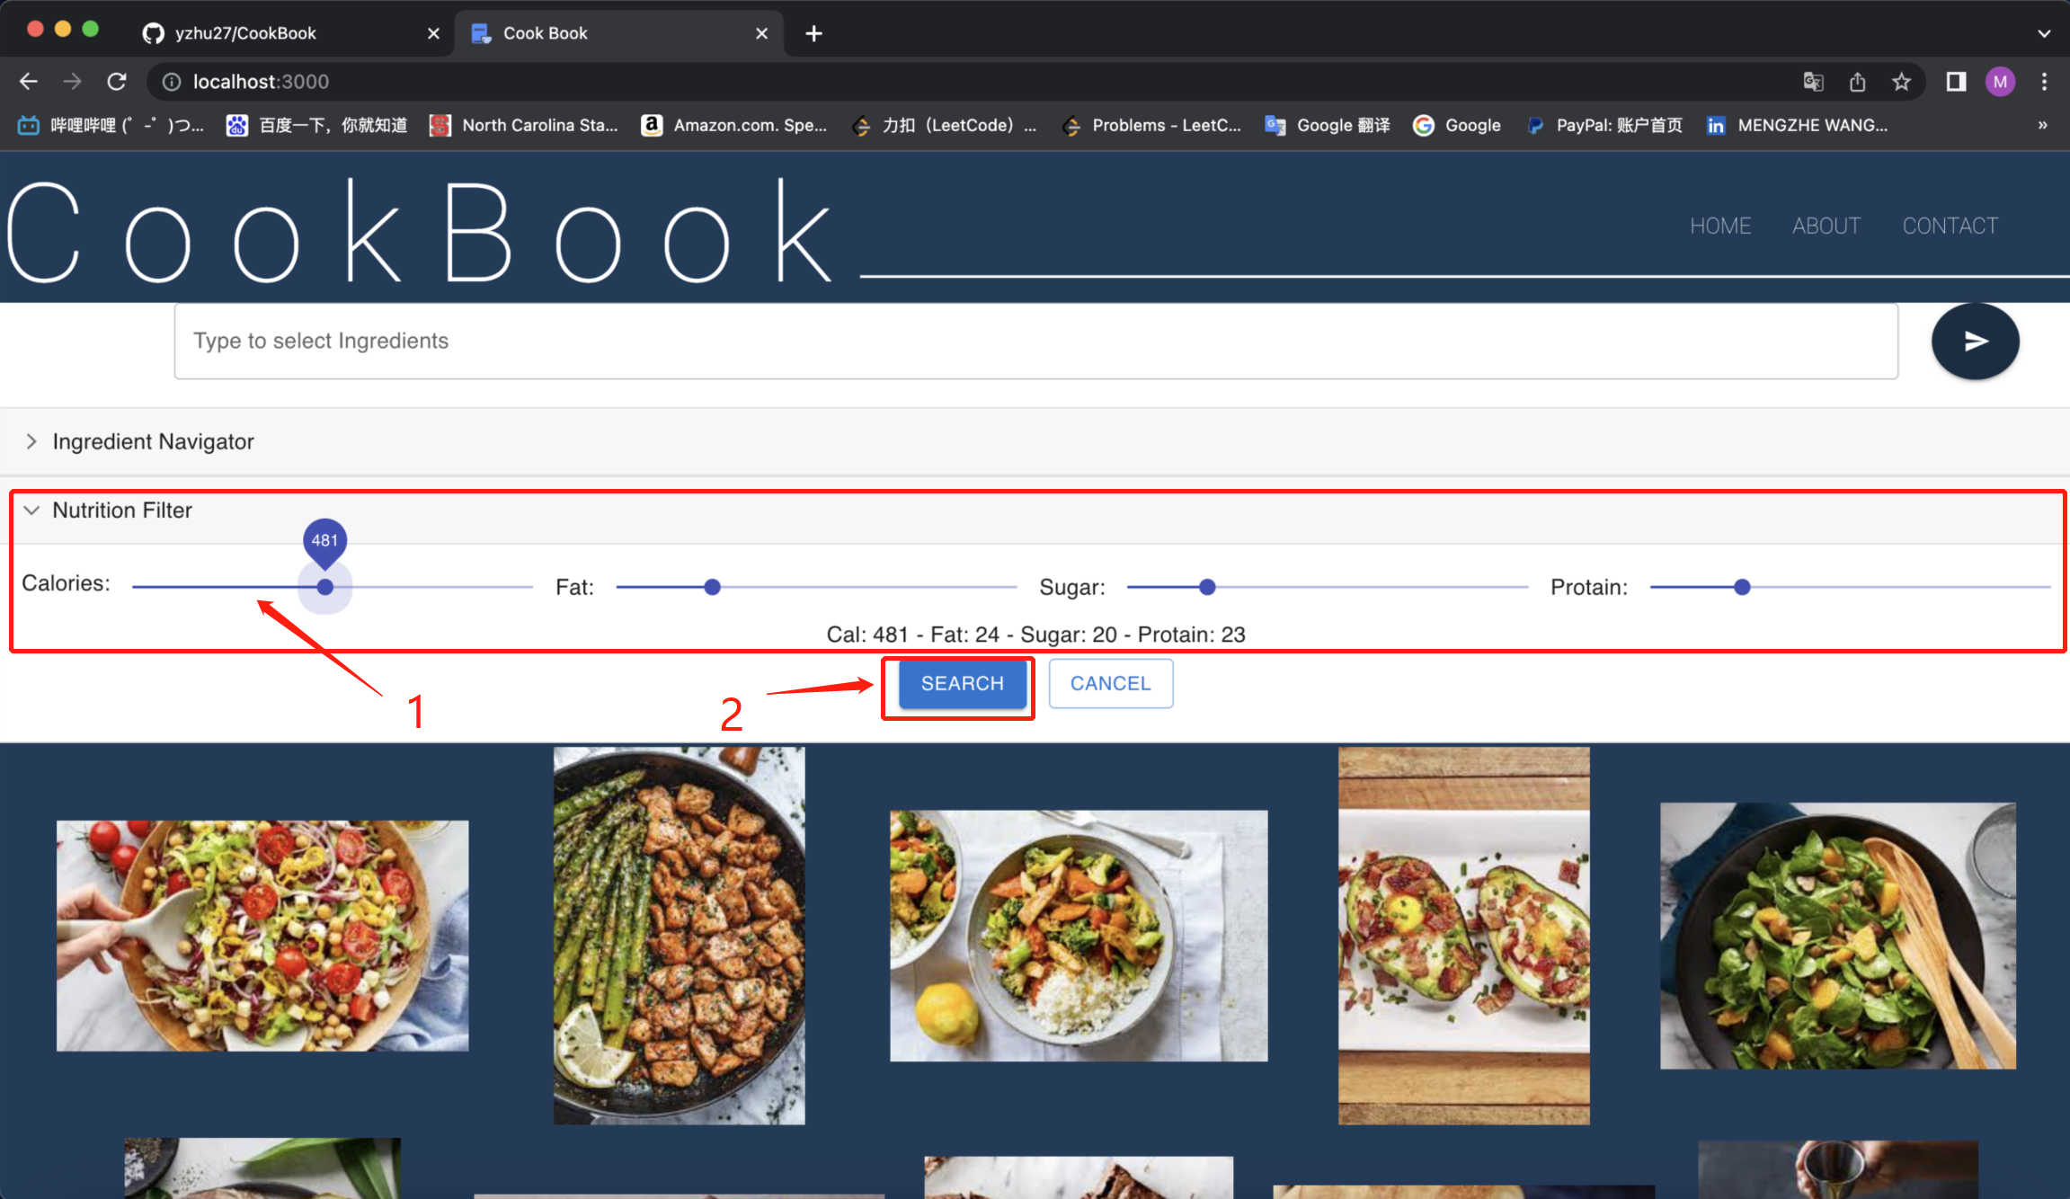Go back with browser back arrow
Viewport: 2070px width, 1199px height.
coord(29,82)
